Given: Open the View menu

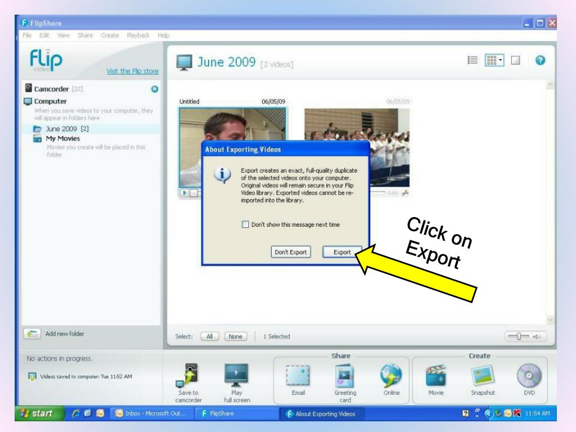Looking at the screenshot, I should (63, 35).
